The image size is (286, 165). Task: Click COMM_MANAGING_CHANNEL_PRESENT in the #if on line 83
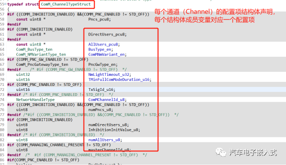click(x=51, y=145)
